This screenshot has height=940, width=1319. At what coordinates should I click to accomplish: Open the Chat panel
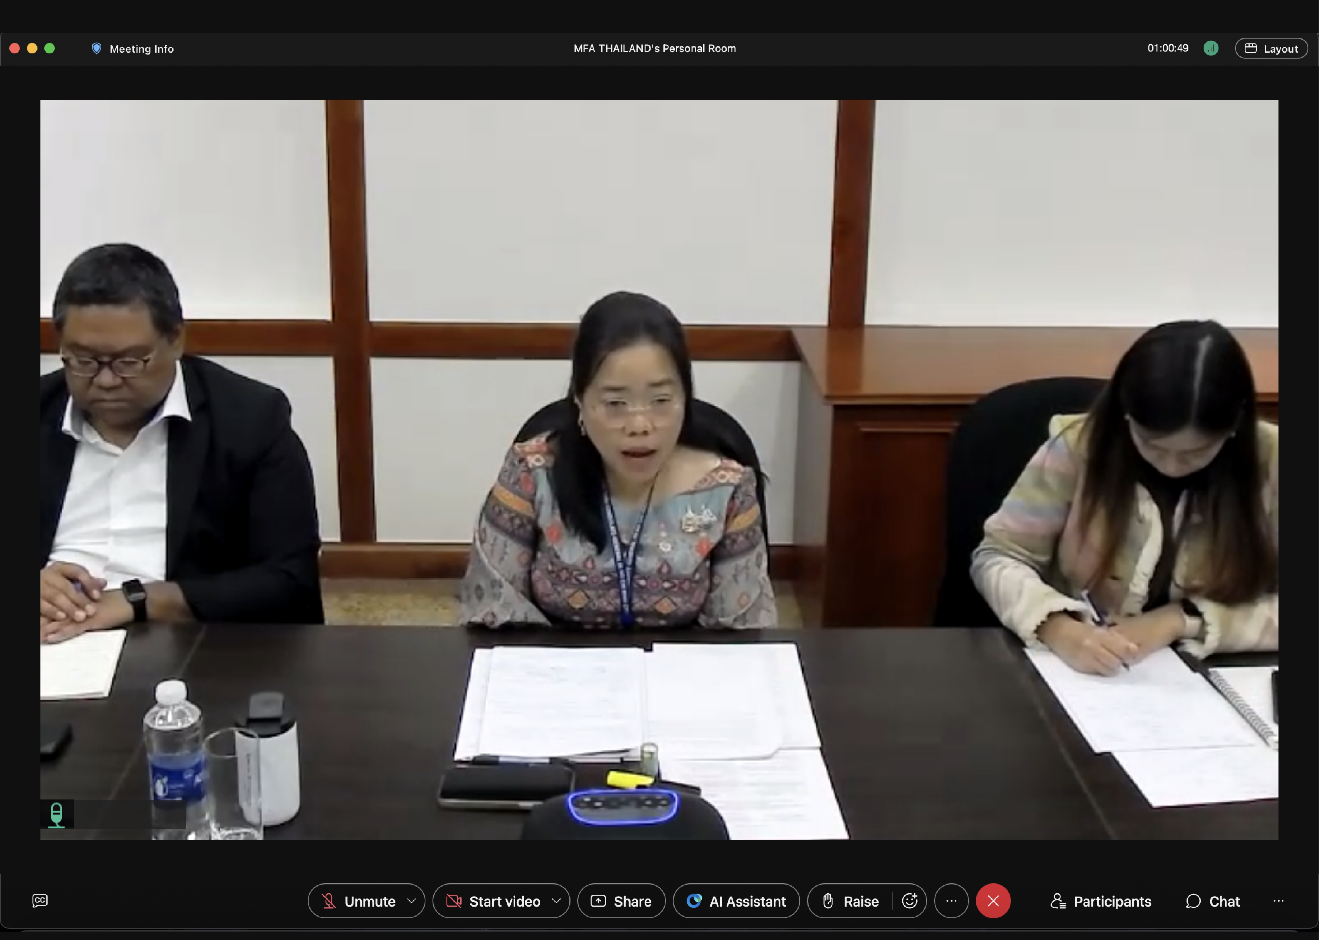pyautogui.click(x=1213, y=901)
